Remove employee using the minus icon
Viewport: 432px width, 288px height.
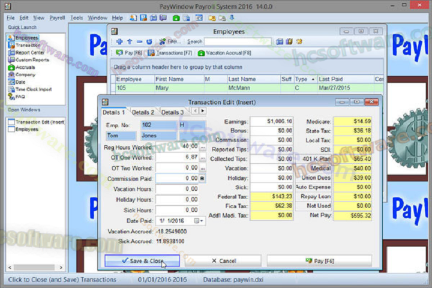[139, 41]
